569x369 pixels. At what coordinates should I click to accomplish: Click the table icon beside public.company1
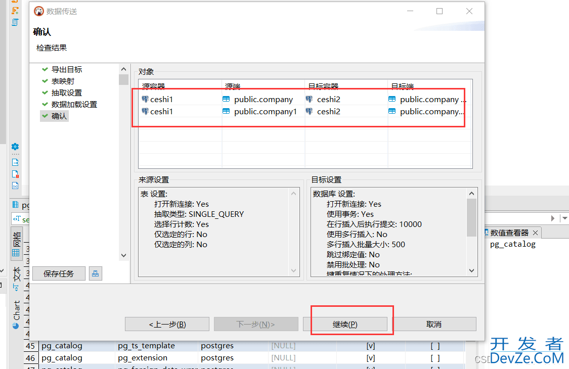tap(226, 111)
